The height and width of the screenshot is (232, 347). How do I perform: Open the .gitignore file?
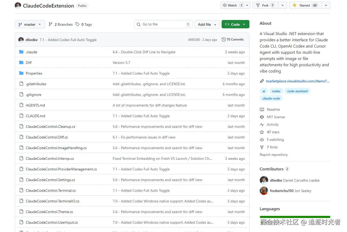[x=33, y=95]
